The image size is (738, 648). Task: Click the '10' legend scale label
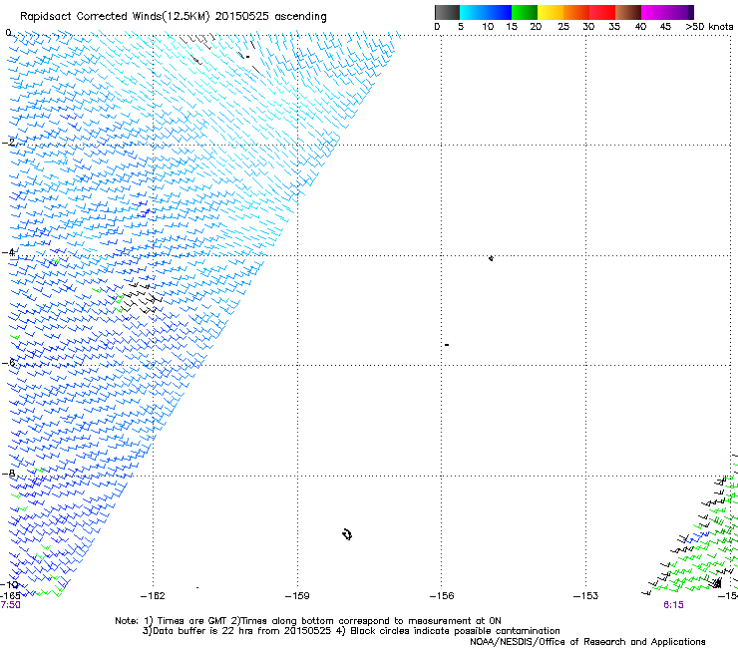click(488, 27)
